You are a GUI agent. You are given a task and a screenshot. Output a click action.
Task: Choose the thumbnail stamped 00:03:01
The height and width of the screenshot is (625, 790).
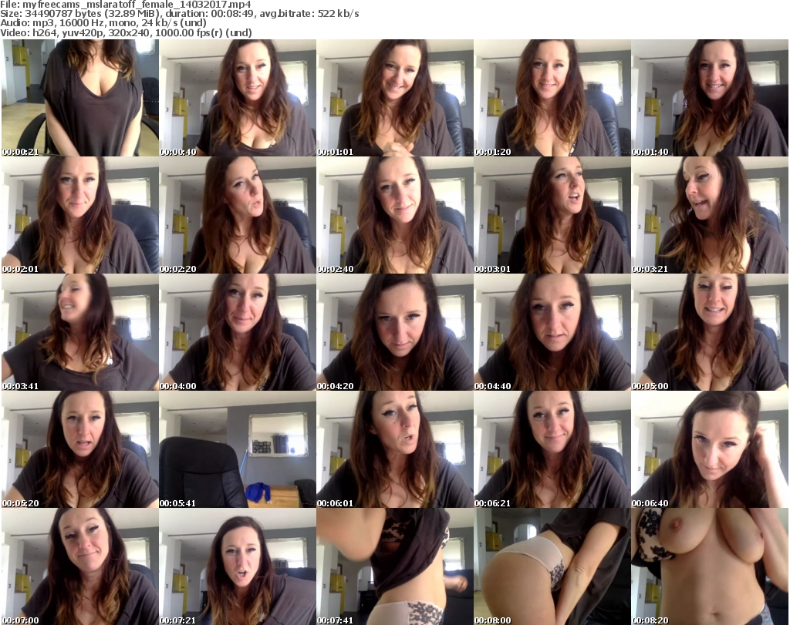click(552, 215)
